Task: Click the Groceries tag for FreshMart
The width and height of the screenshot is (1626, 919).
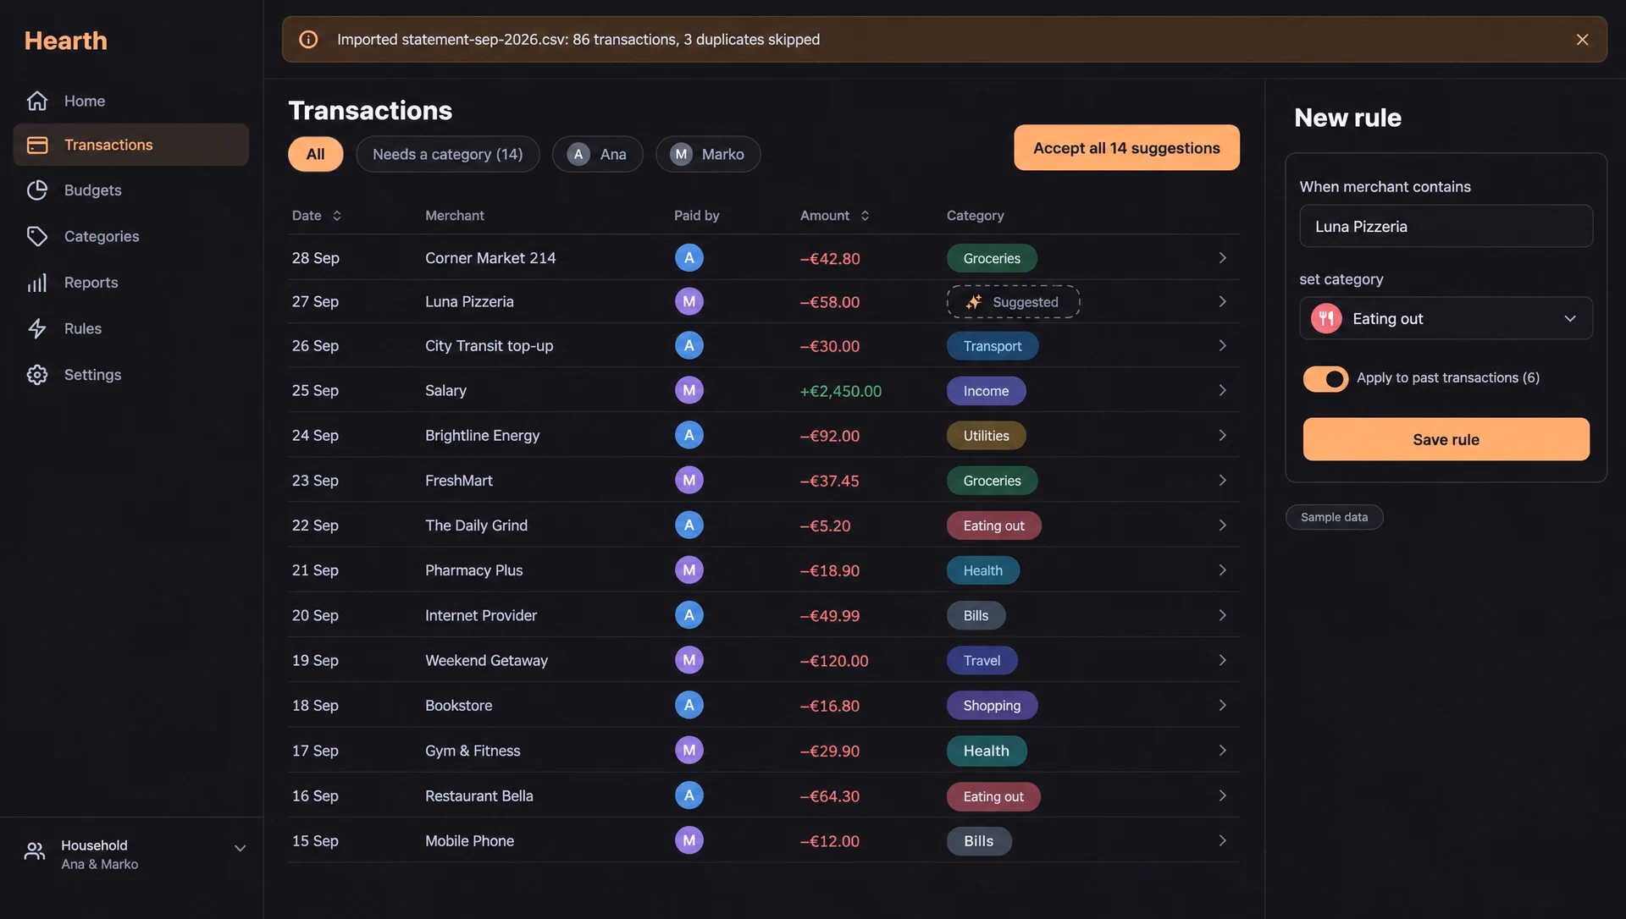Action: click(992, 481)
